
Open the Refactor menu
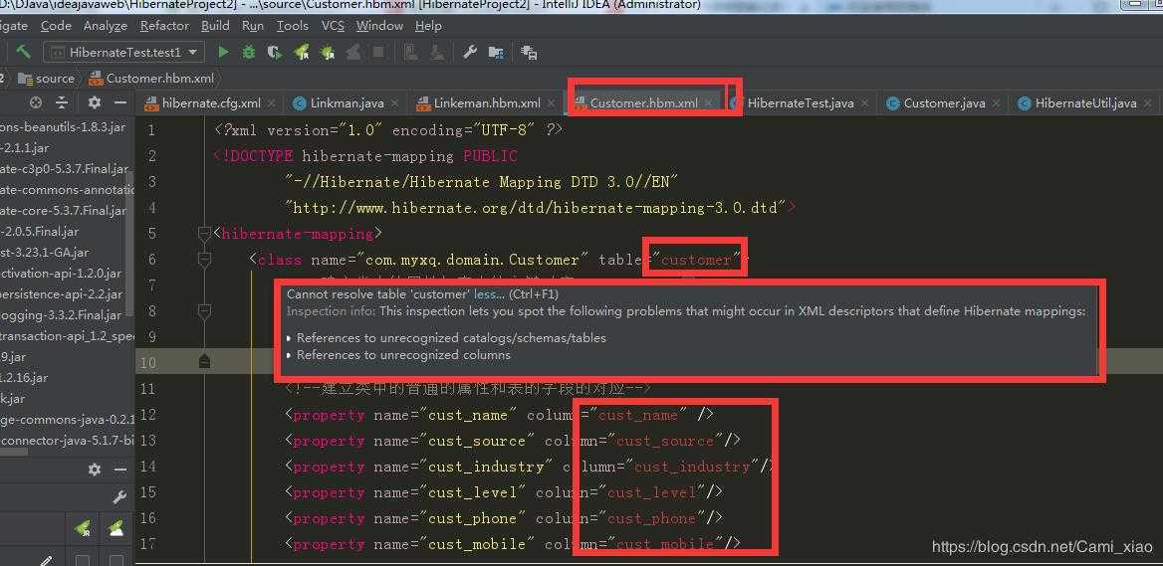point(164,25)
